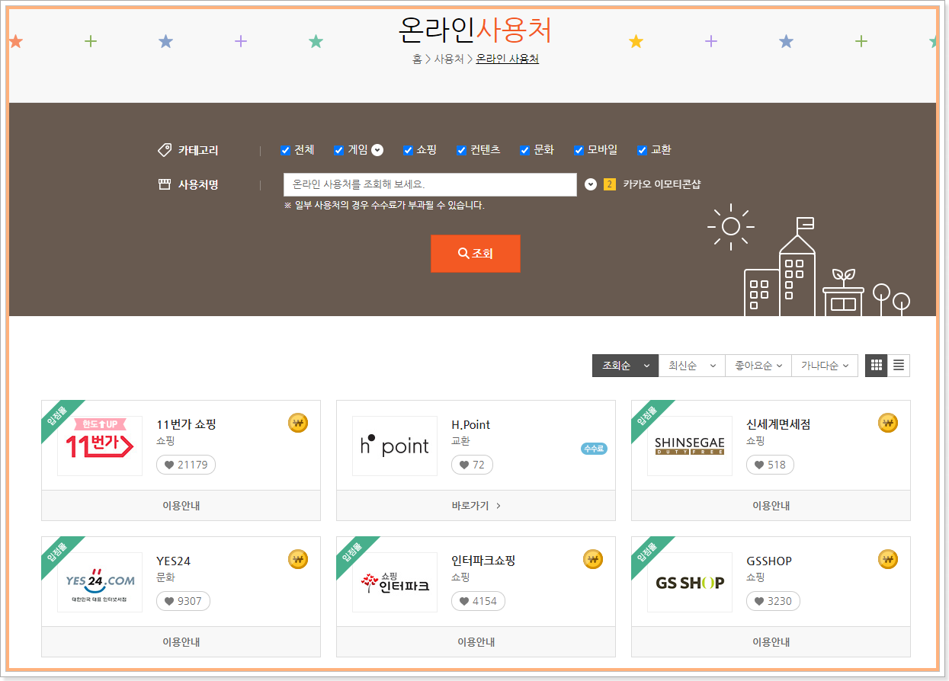
Task: Click the orange 조회 search button
Action: coord(476,254)
